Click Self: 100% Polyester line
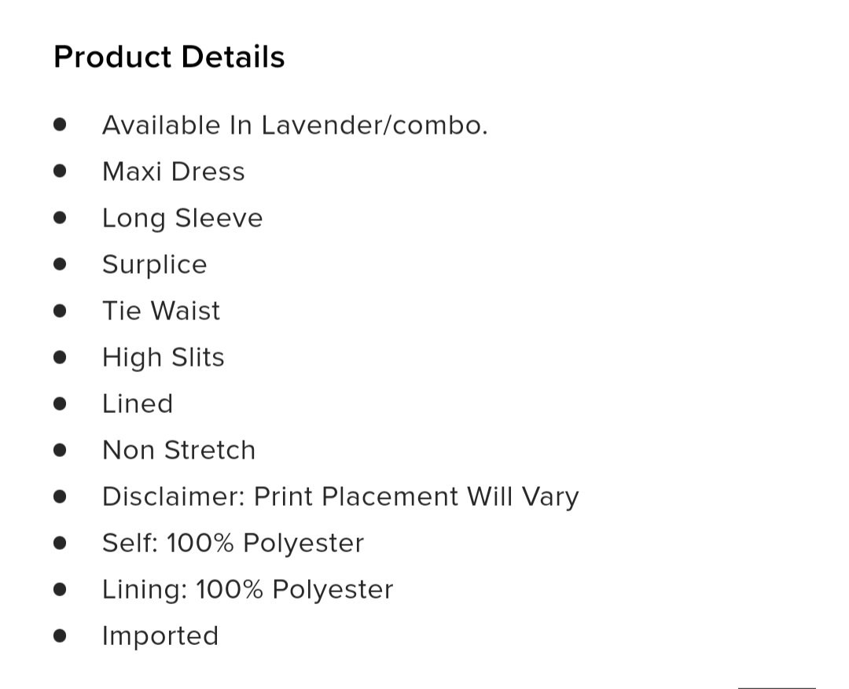 (233, 543)
